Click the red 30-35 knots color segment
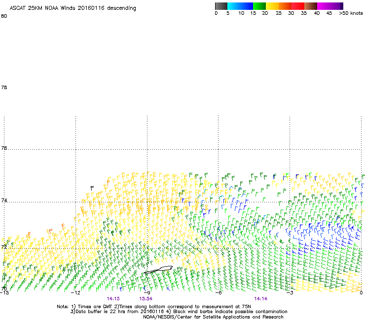This screenshot has width=365, height=320. pyautogui.click(x=298, y=6)
